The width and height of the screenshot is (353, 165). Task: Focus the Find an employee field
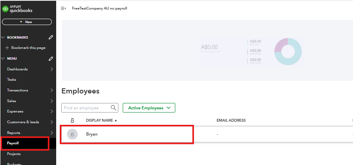86,108
